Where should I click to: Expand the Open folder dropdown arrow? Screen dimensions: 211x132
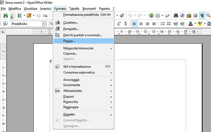click(x=34, y=16)
